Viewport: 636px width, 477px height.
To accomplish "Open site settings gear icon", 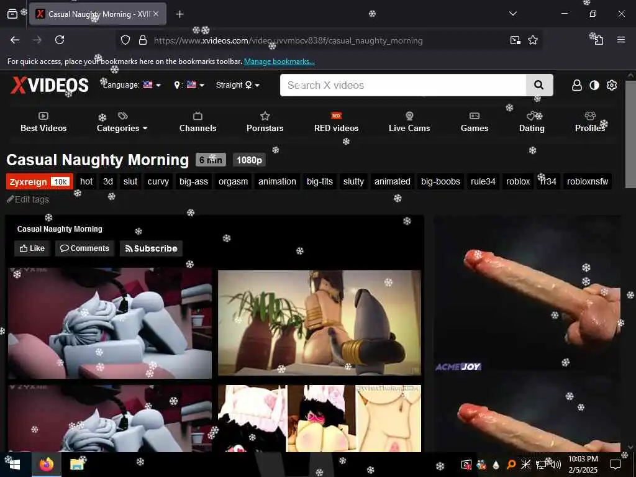I will point(612,85).
